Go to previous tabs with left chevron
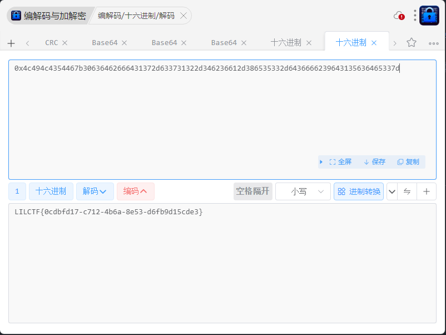 (27, 43)
